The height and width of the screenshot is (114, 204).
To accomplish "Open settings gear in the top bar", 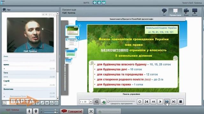I will click(95, 3).
